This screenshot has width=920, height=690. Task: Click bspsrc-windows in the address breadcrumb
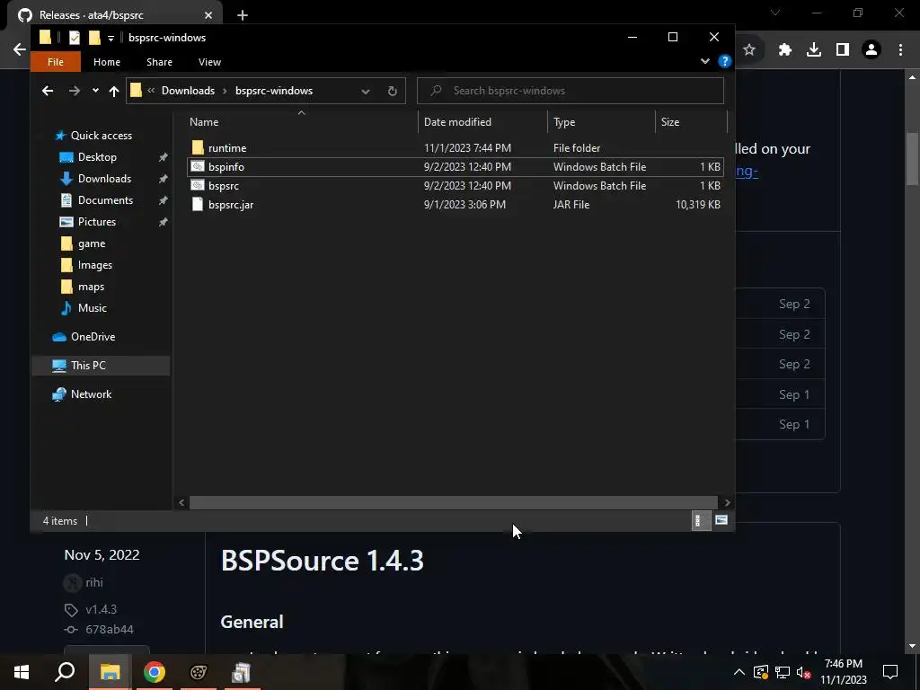(x=274, y=91)
